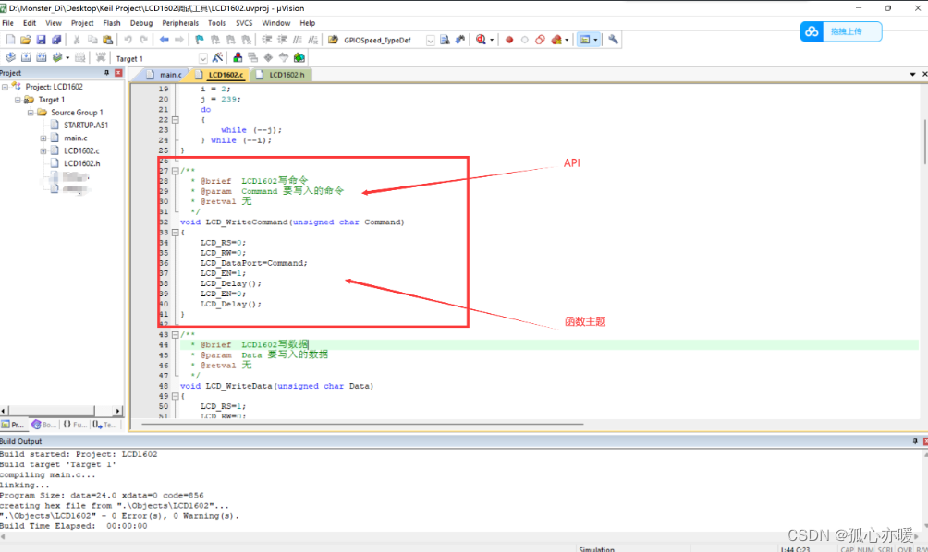Select LCD1602.h file in project tree

pos(81,163)
